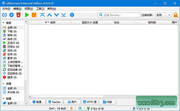The height and width of the screenshot is (111, 180).
Task: Open the 编辑(E) menu
Action: (17, 9)
